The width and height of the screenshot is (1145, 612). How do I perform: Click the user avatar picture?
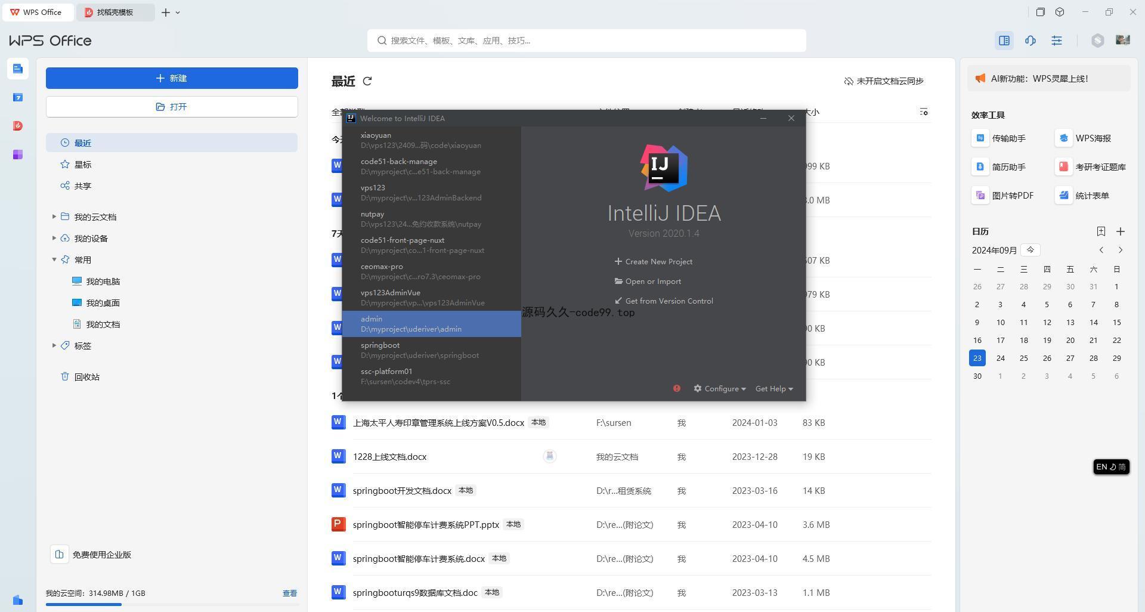pos(1123,40)
